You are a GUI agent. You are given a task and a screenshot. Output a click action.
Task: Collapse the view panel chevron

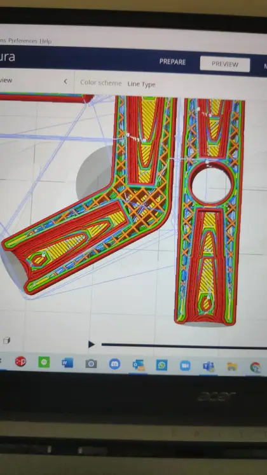[x=65, y=81]
